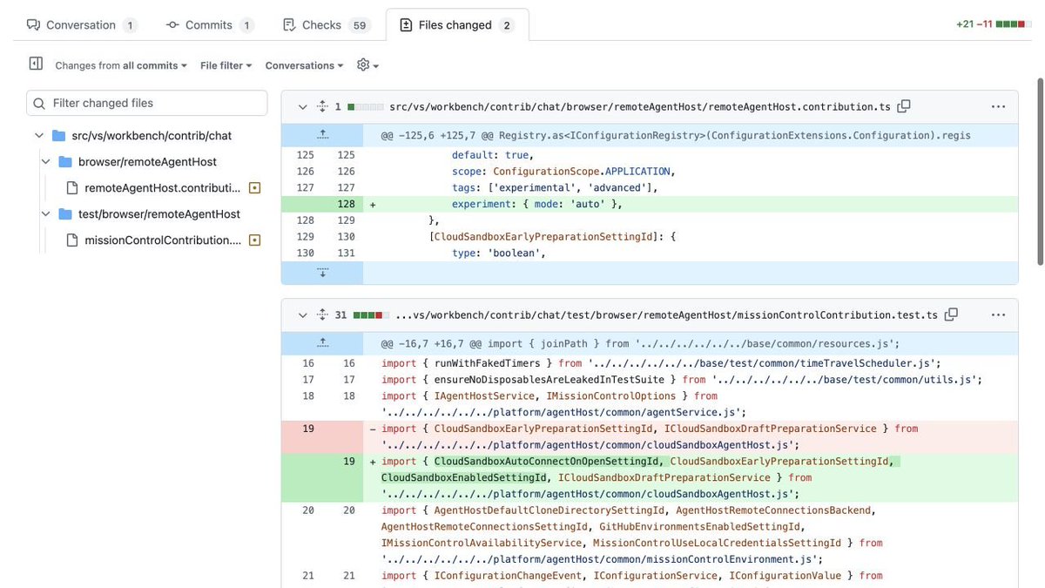This screenshot has width=1045, height=588.
Task: Open the File filter dropdown
Action: 226,65
